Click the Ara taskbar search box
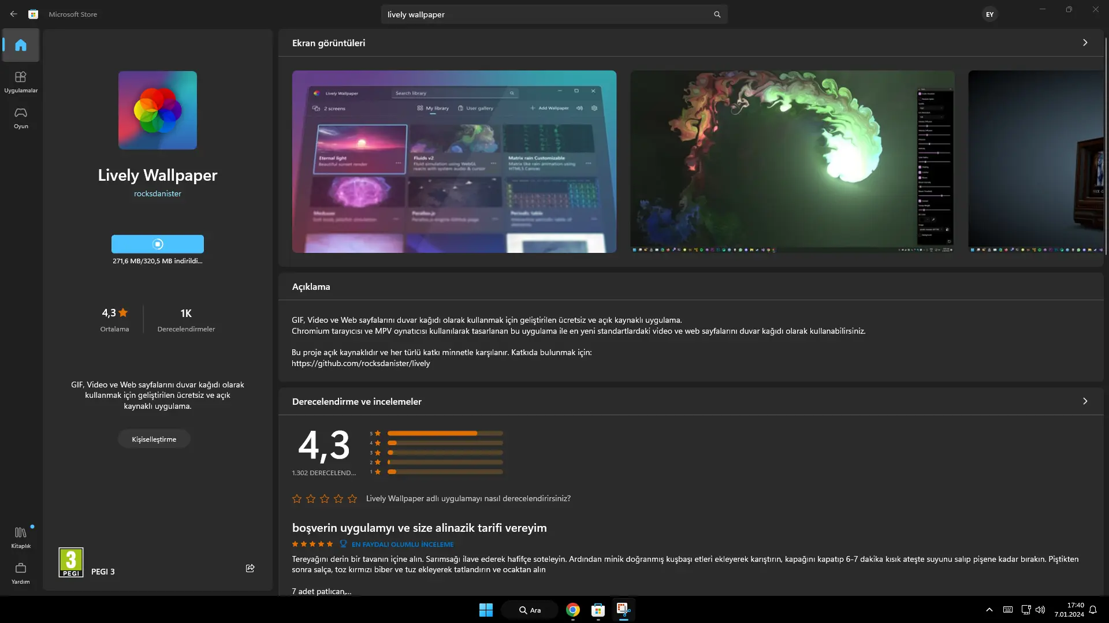This screenshot has height=623, width=1109. point(530,610)
